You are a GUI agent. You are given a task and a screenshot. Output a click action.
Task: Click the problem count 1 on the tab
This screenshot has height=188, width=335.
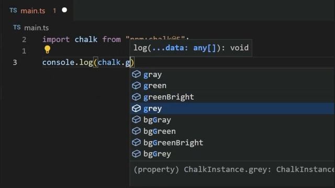click(x=54, y=10)
